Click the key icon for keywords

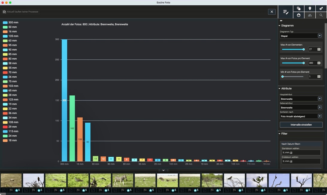321,9
